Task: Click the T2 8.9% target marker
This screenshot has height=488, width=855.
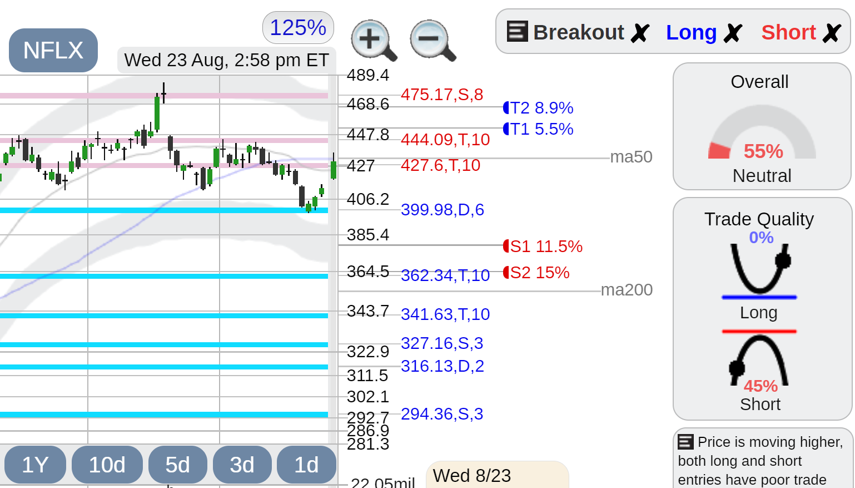Action: click(x=538, y=107)
